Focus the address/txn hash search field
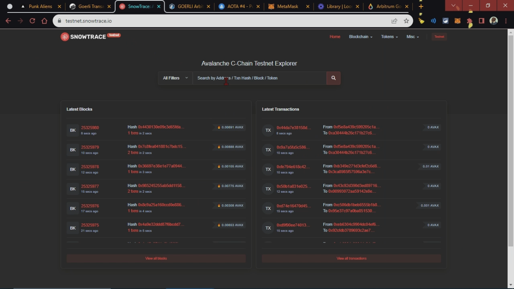Viewport: 514px width, 289px height. [259, 78]
